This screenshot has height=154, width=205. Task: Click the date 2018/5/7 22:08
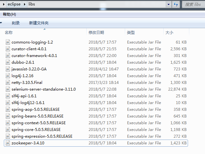(103, 89)
